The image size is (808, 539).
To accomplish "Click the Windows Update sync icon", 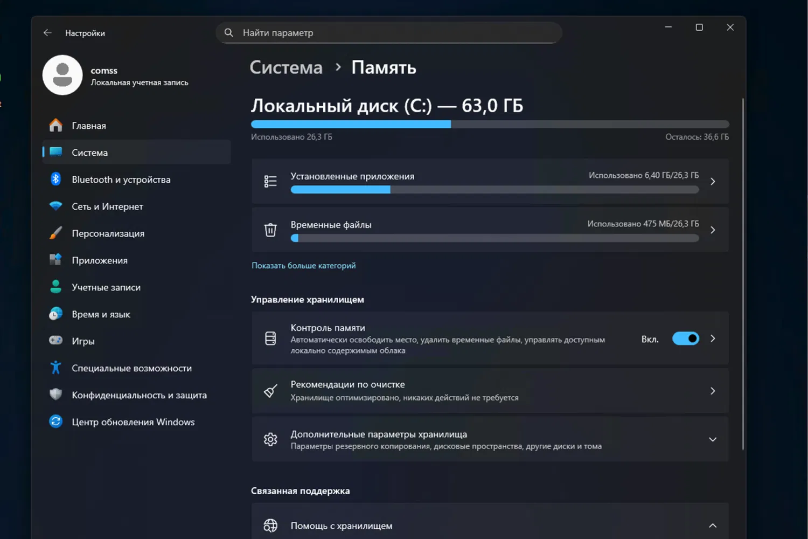I will [56, 421].
